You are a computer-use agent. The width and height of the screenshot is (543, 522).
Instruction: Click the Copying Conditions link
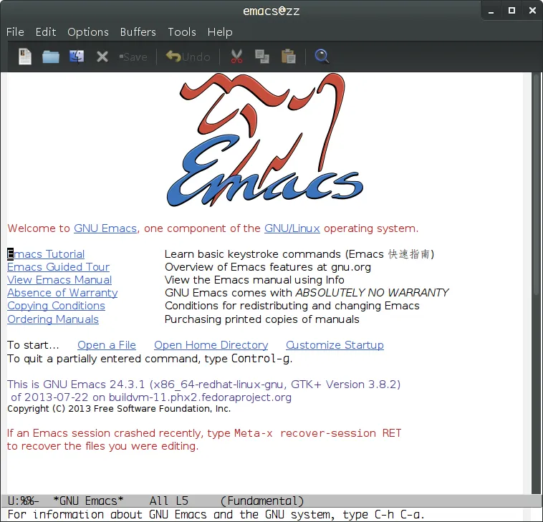coord(56,306)
